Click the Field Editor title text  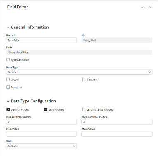pyautogui.click(x=17, y=7)
